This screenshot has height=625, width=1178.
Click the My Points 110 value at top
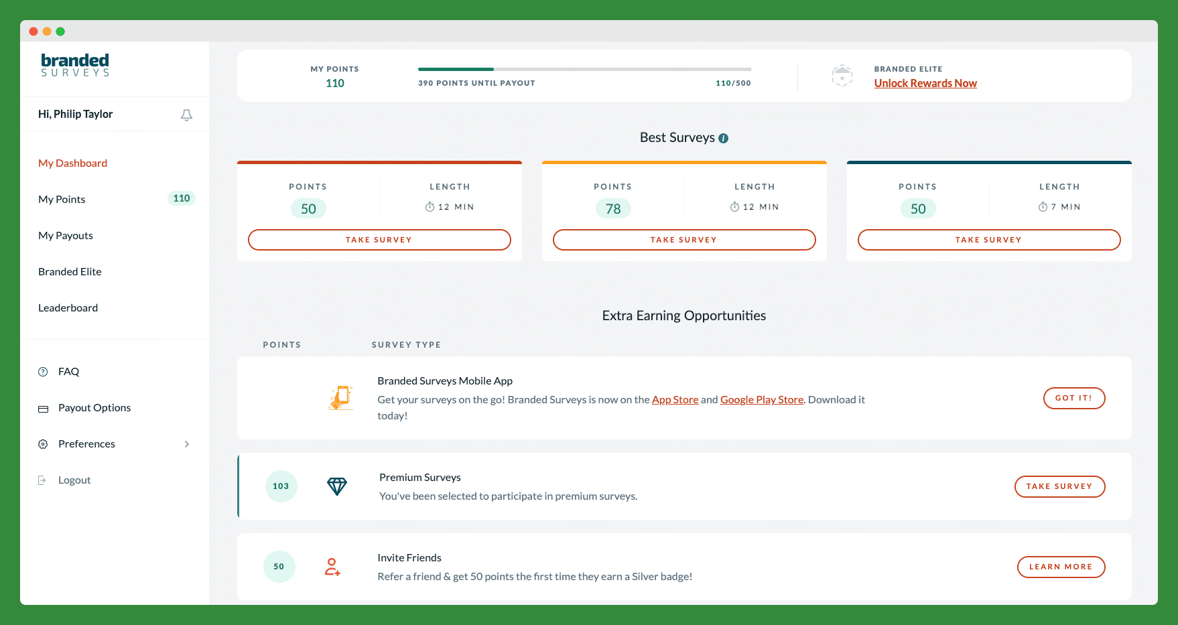(335, 83)
